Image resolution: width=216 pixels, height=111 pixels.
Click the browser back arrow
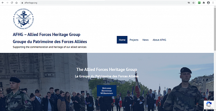(x=2, y=3)
